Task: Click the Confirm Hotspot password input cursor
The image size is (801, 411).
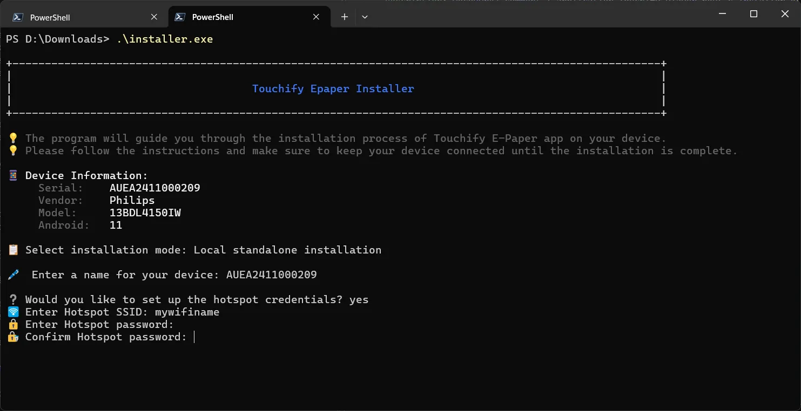Action: pos(194,337)
